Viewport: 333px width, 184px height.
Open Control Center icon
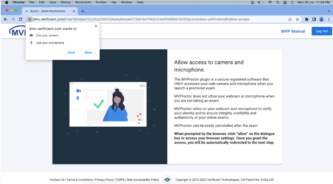(285, 2)
